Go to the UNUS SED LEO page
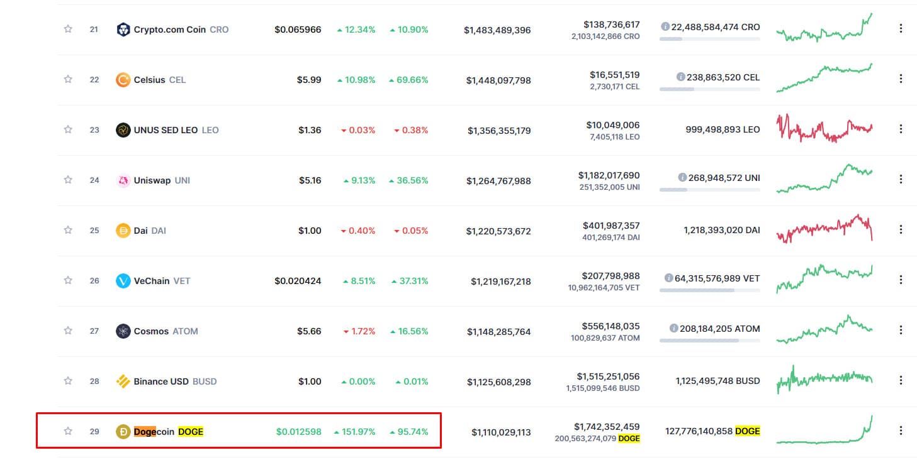Viewport: 917px width, 460px height. click(166, 130)
